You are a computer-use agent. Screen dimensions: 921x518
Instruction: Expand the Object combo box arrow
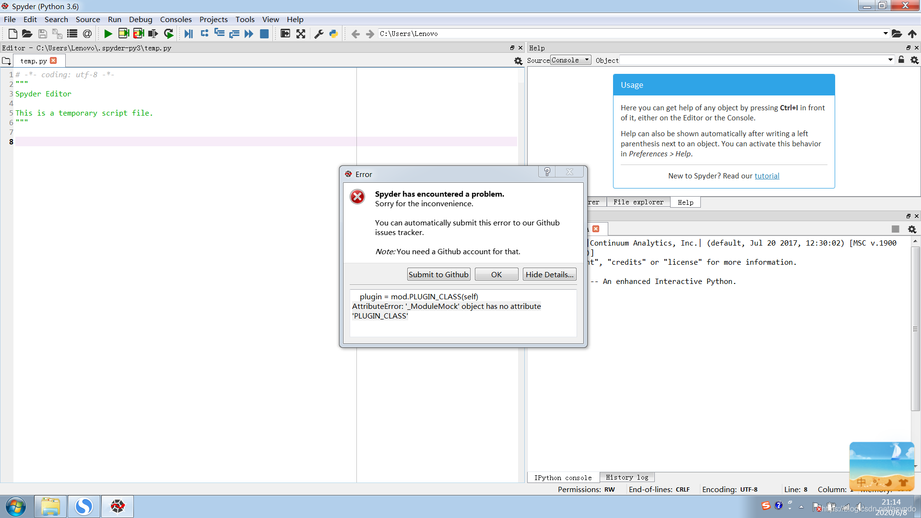(x=890, y=60)
